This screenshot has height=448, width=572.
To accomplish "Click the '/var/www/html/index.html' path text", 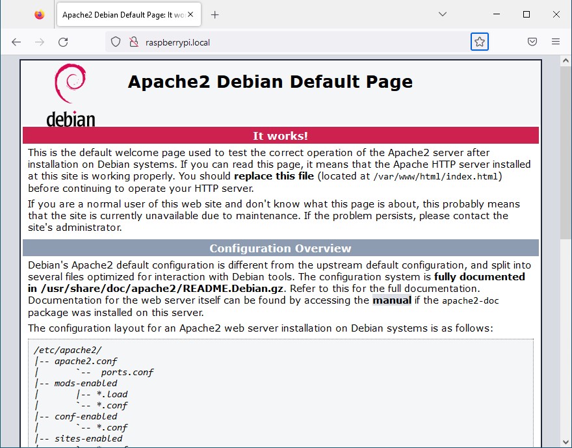I will (436, 177).
